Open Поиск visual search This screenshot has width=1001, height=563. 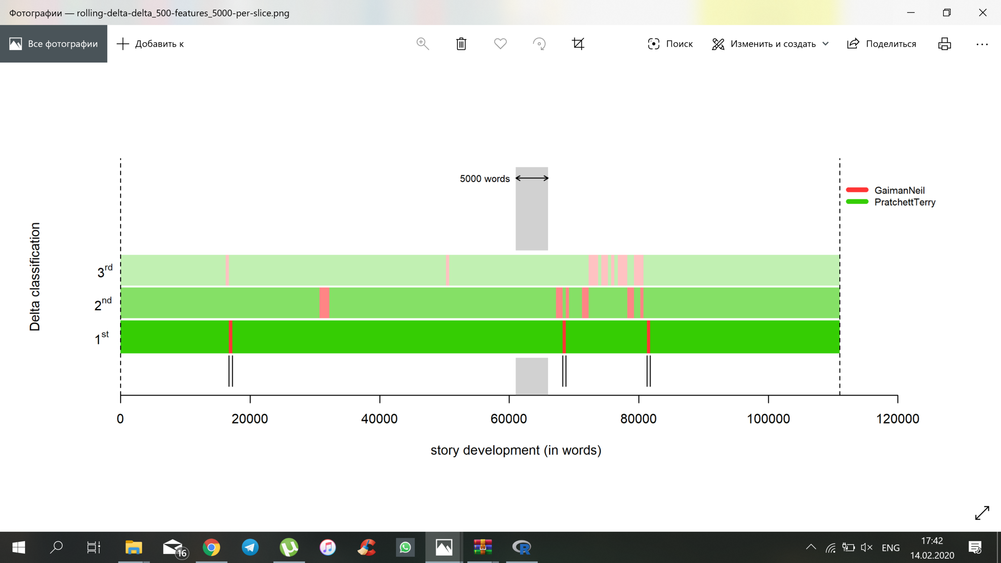pyautogui.click(x=670, y=44)
